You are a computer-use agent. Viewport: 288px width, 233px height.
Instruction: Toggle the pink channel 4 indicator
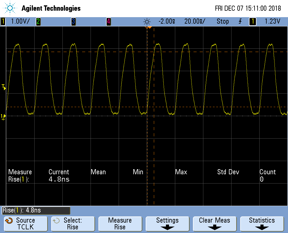pyautogui.click(x=108, y=21)
